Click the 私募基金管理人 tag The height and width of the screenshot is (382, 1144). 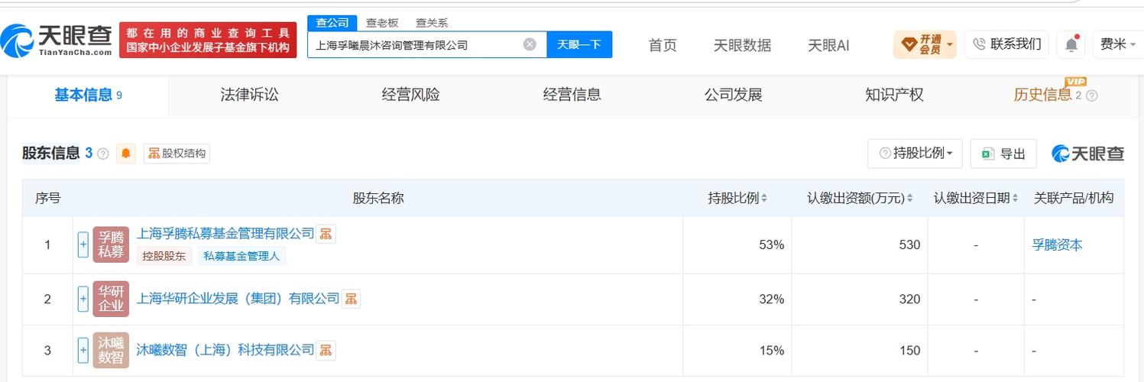pyautogui.click(x=241, y=256)
